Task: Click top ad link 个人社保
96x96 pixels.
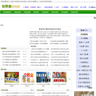Action: [x=56, y=7]
